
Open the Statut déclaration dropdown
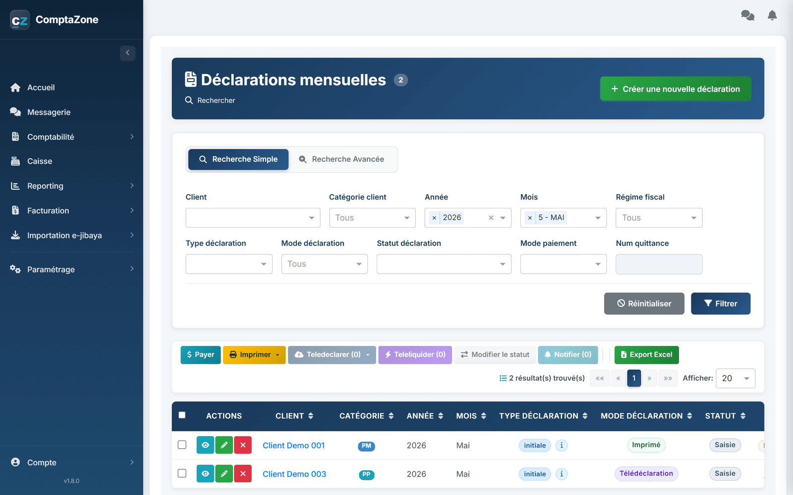click(444, 264)
